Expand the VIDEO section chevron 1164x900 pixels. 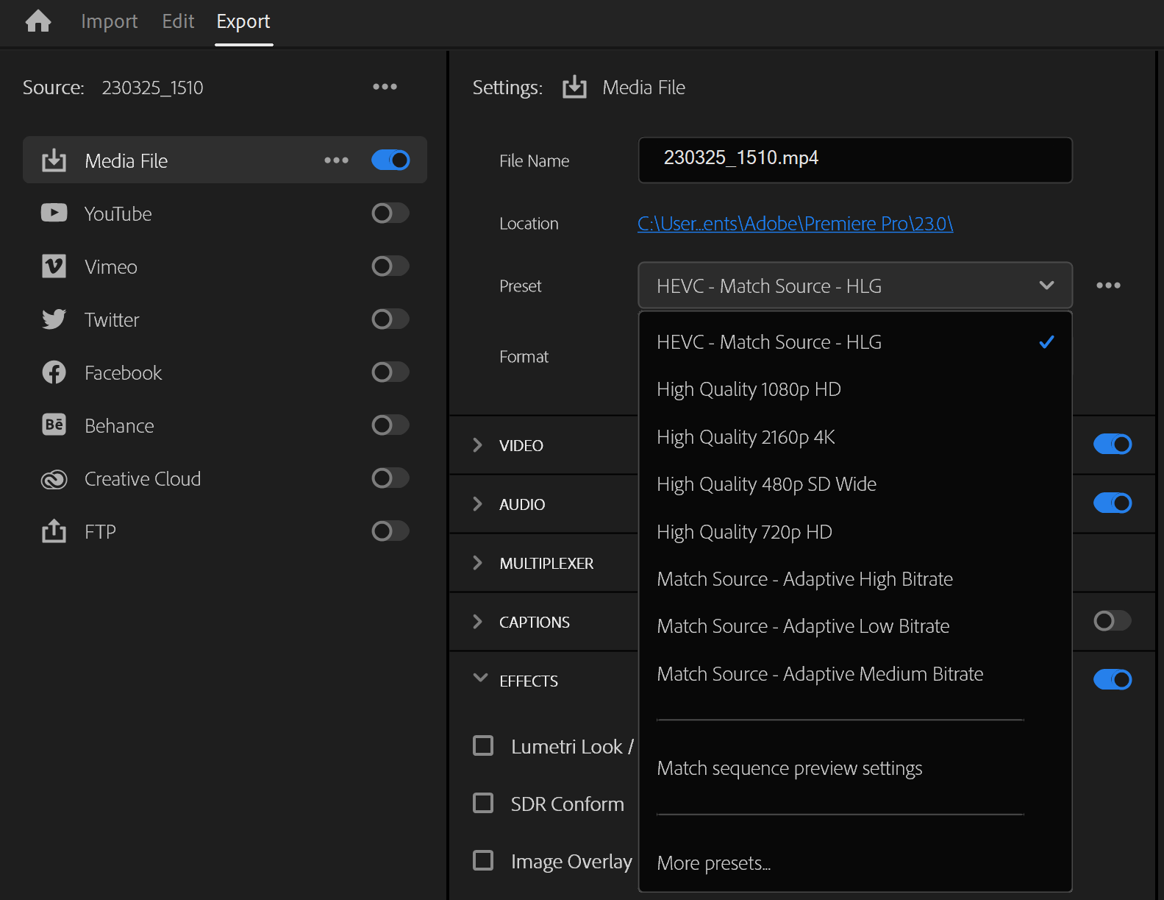point(478,445)
